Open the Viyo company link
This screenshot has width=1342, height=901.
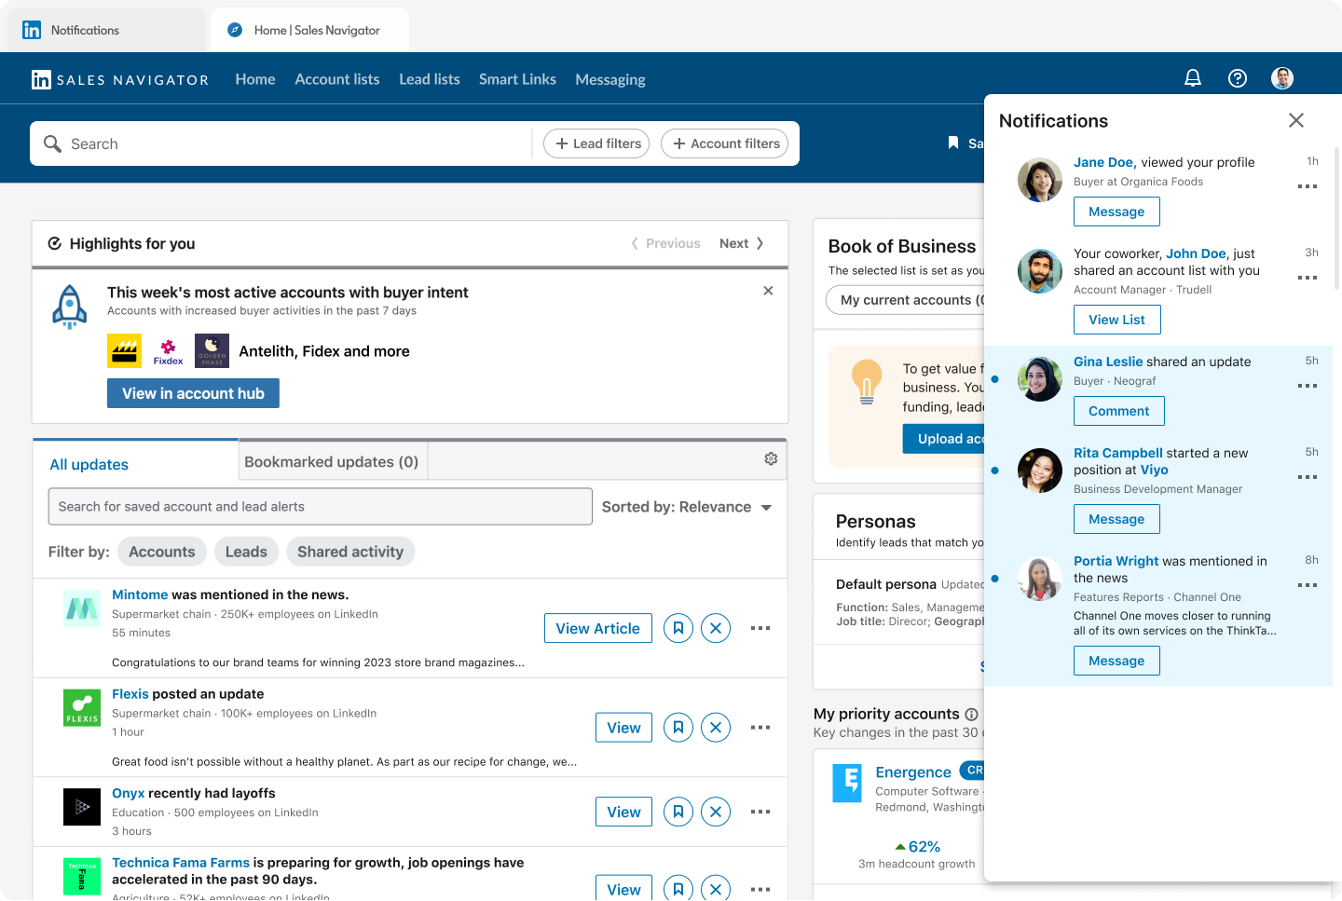(x=1154, y=470)
